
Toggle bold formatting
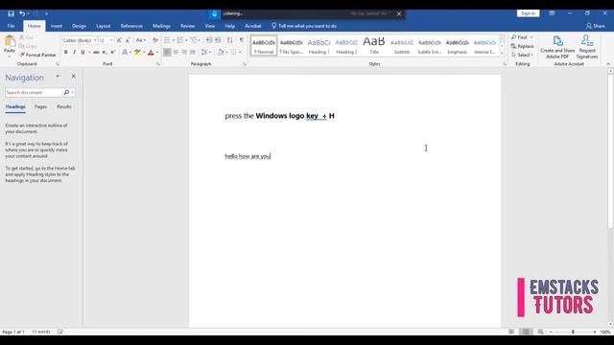coord(66,52)
